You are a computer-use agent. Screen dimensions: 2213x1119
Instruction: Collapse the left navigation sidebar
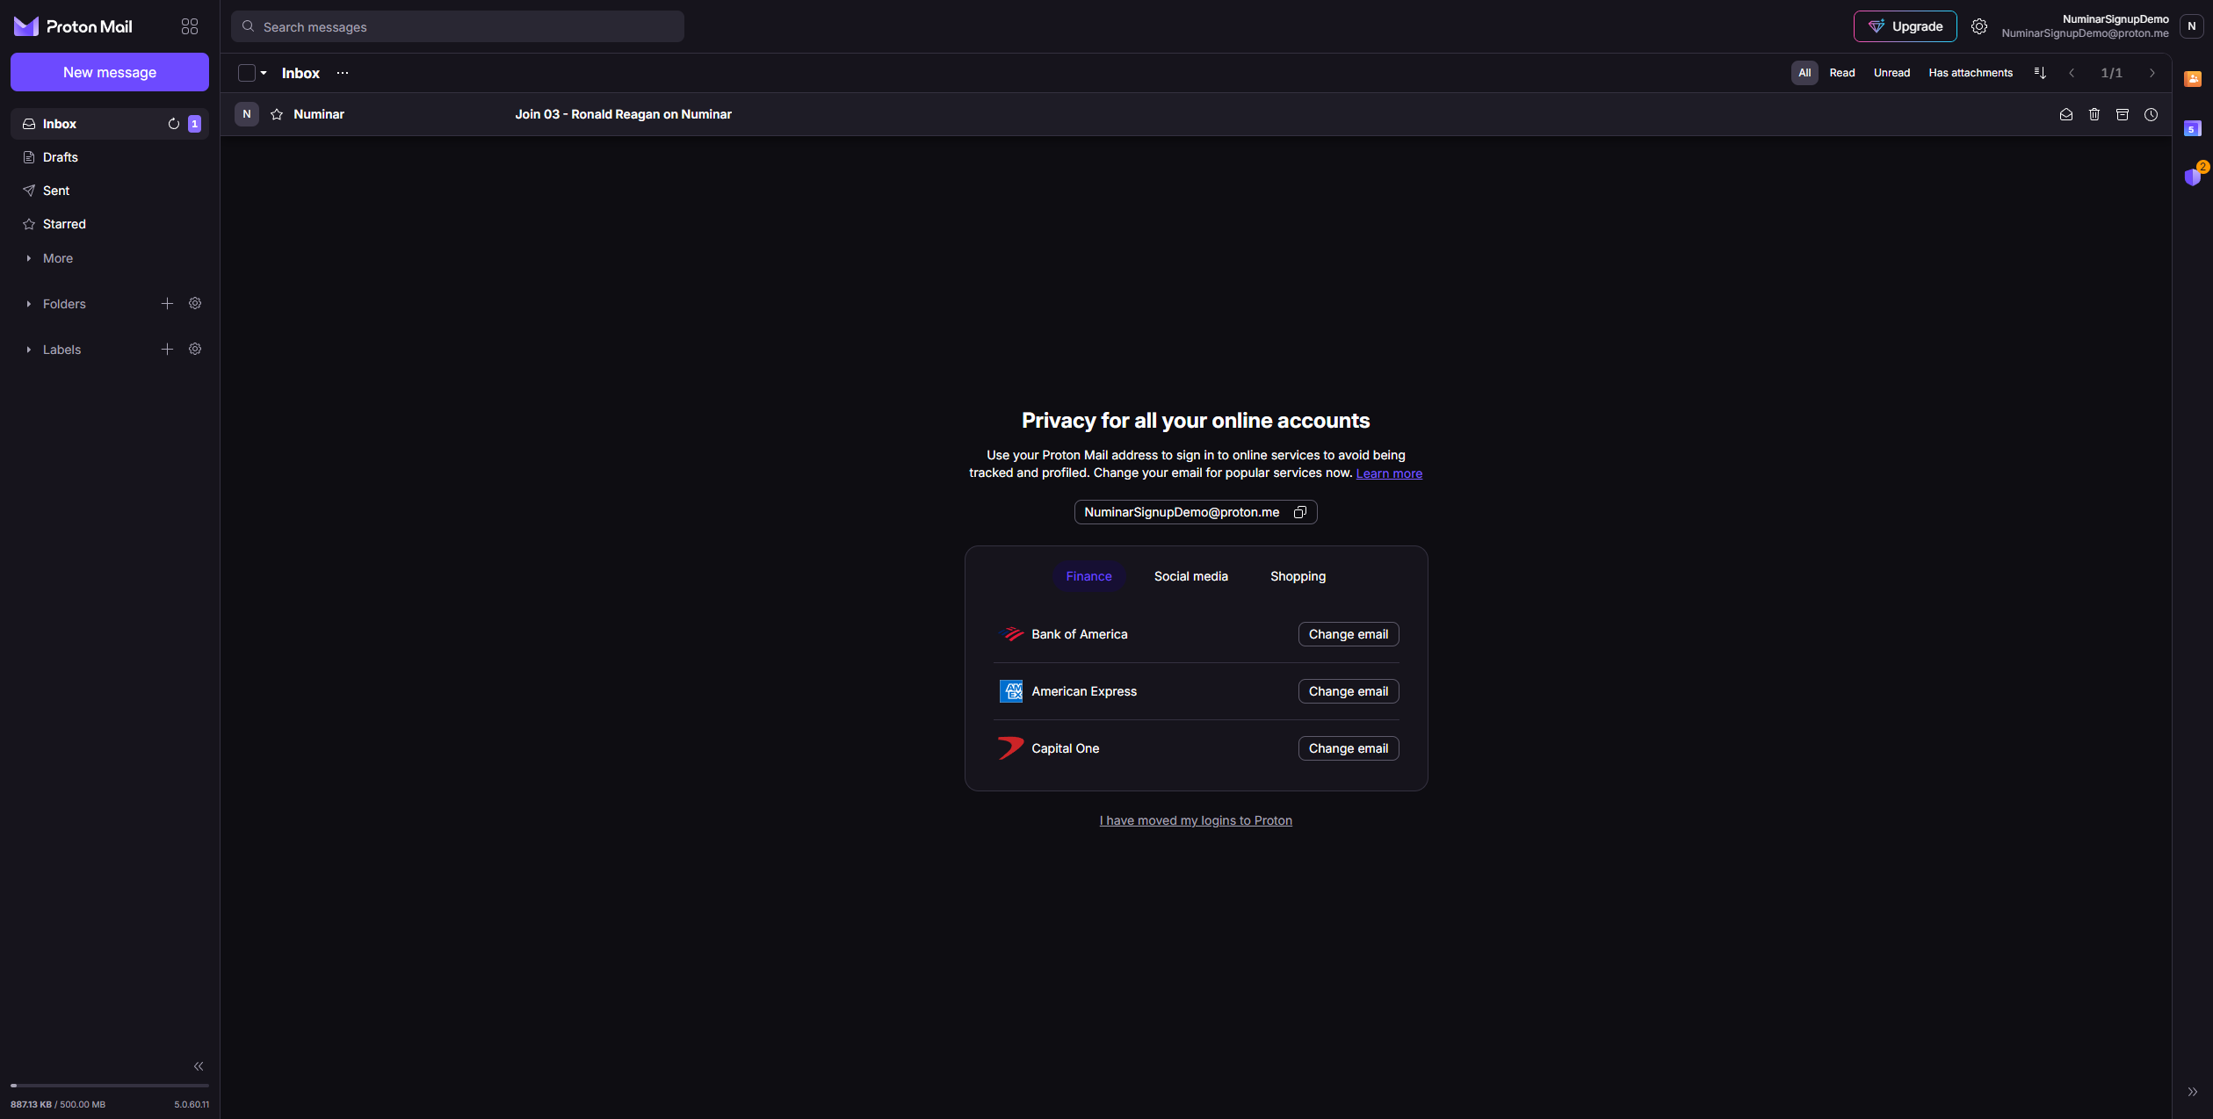(199, 1066)
